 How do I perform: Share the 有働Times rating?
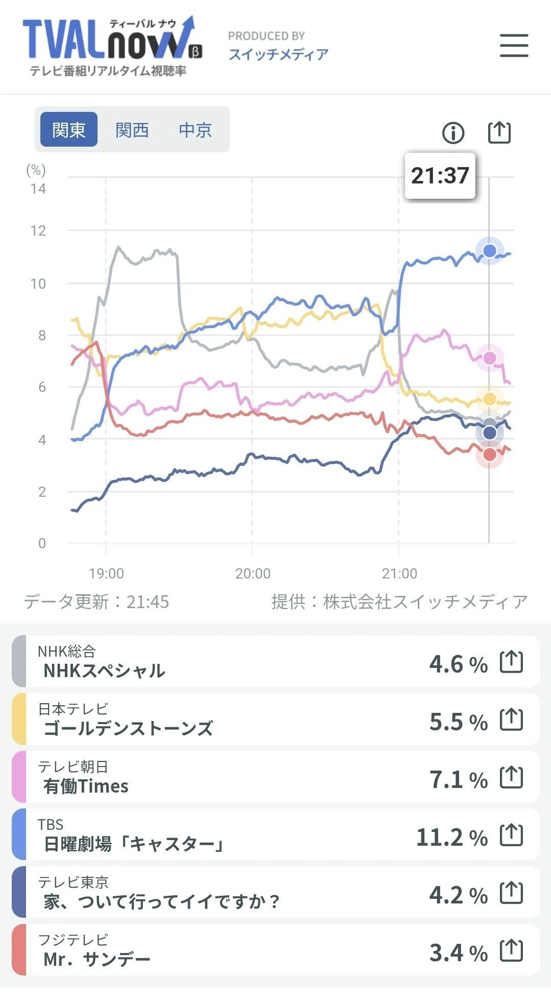[x=511, y=777]
